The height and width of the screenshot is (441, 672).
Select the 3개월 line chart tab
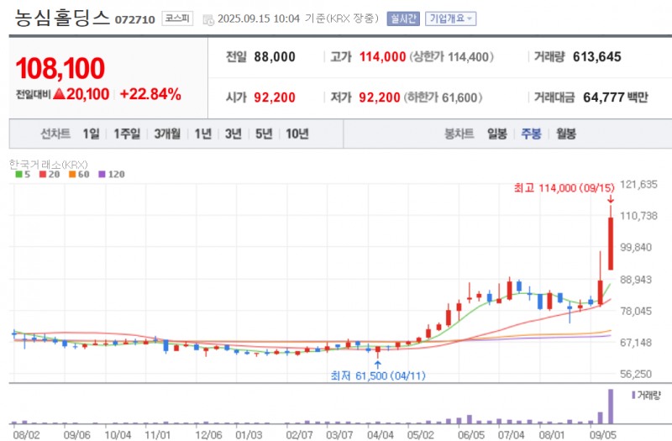click(x=167, y=134)
